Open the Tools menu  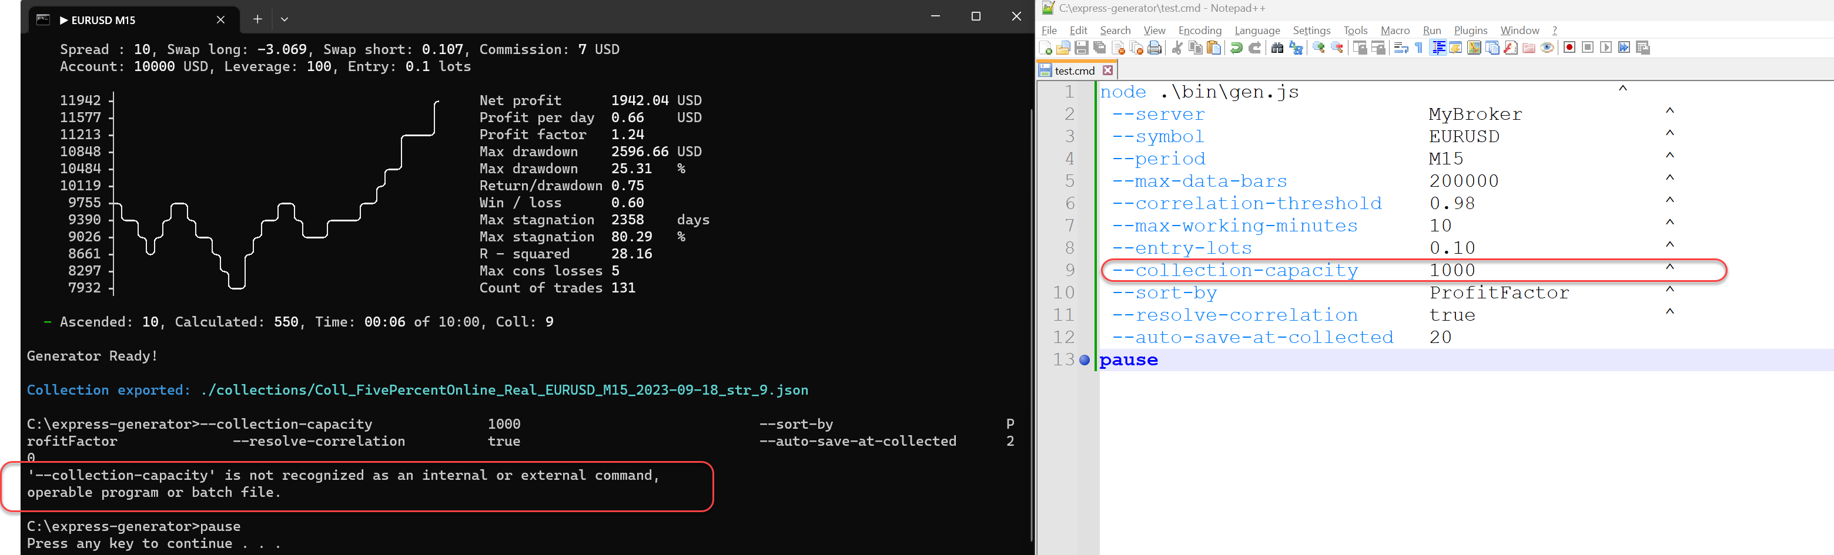[x=1356, y=30]
